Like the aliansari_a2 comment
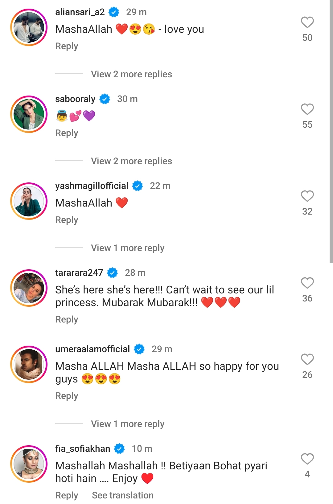This screenshot has height=504, width=333. pos(307,23)
